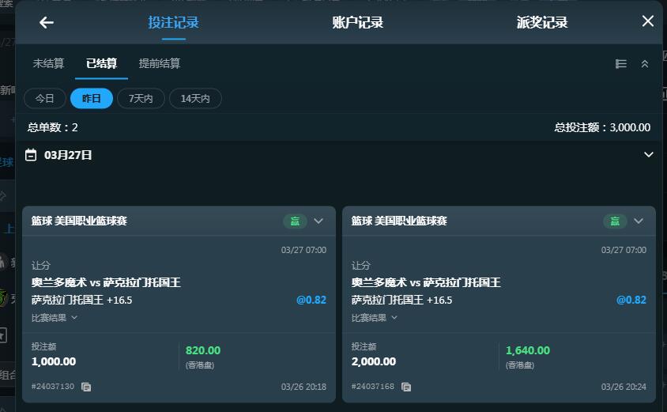Viewport: 667px width, 412px height.
Task: Collapse the 03月27日 date section
Action: pos(649,155)
